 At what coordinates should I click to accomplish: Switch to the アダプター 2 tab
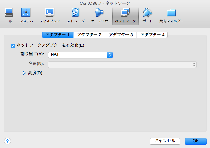point(89,35)
